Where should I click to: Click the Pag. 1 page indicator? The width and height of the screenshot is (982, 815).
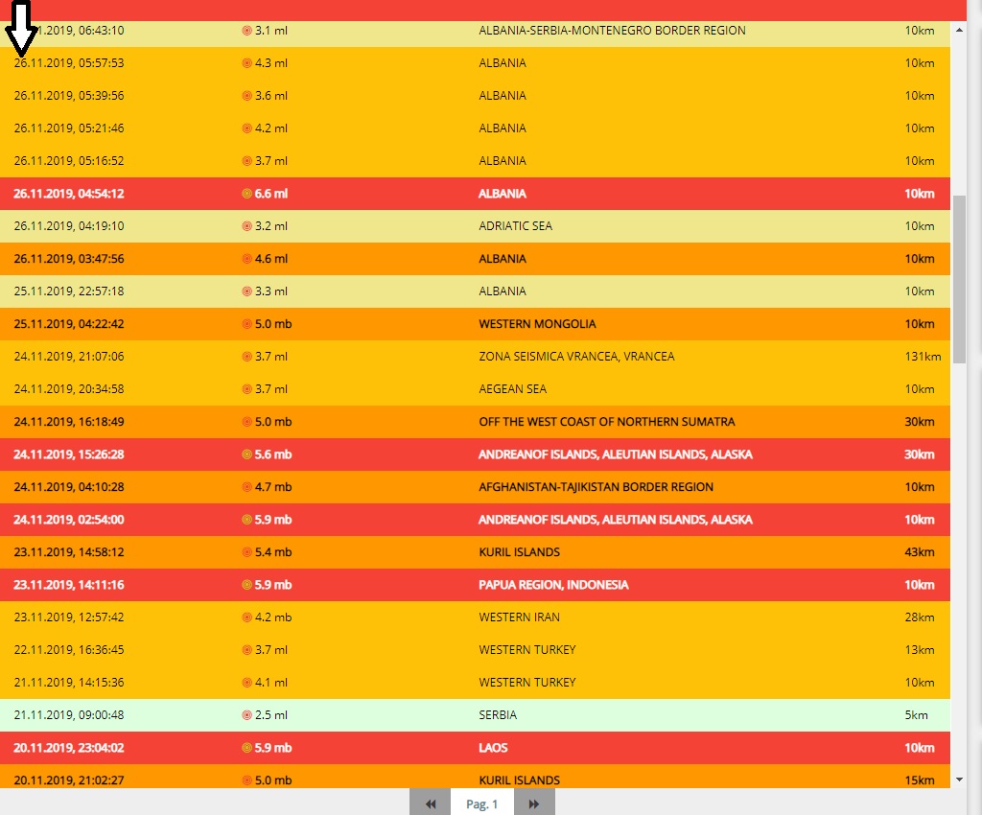pos(481,803)
